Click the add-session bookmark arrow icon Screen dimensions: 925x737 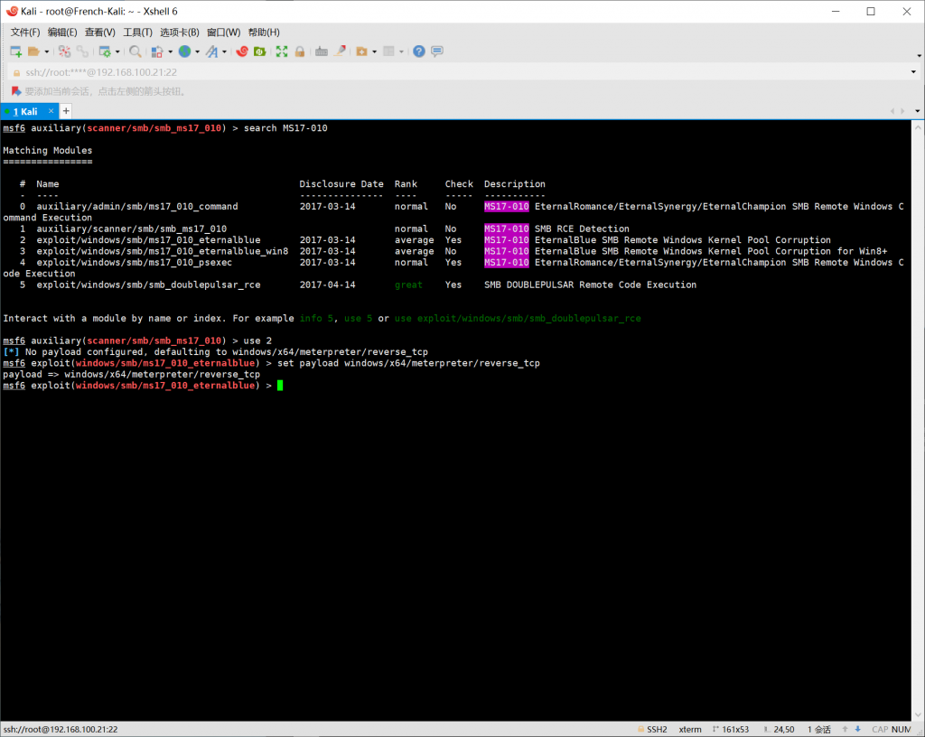pos(16,91)
